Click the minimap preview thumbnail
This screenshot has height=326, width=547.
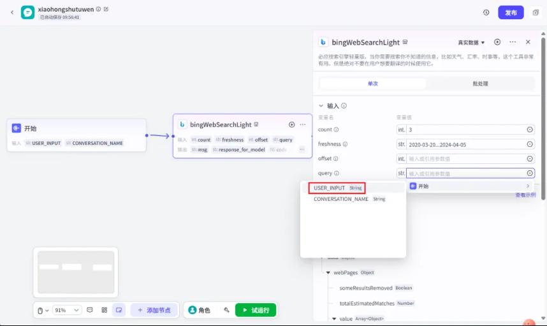(76, 272)
